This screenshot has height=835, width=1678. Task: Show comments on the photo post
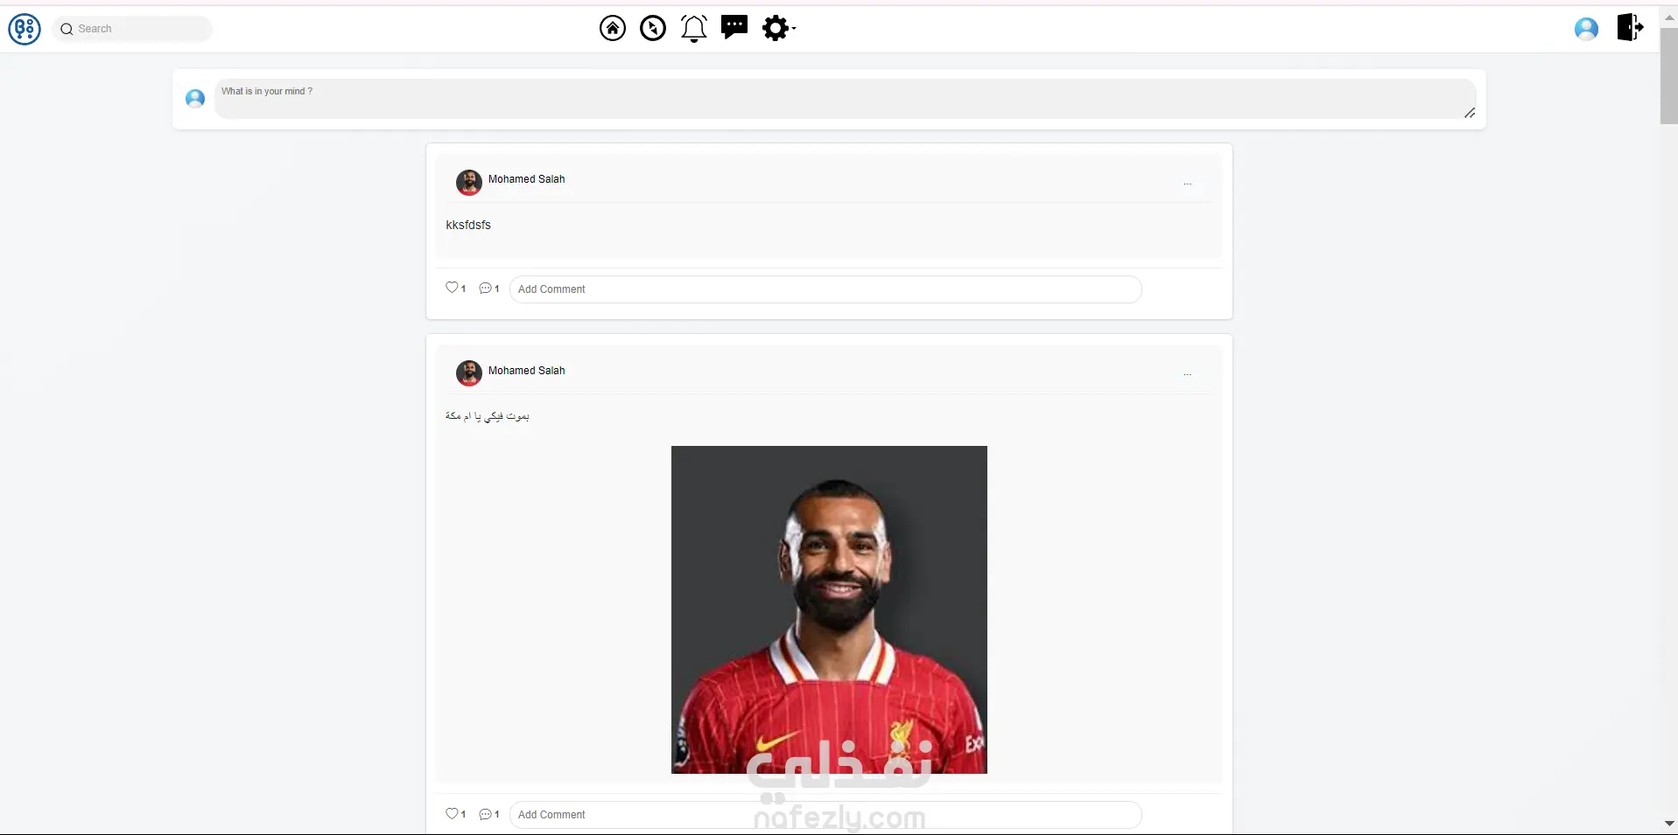485,814
